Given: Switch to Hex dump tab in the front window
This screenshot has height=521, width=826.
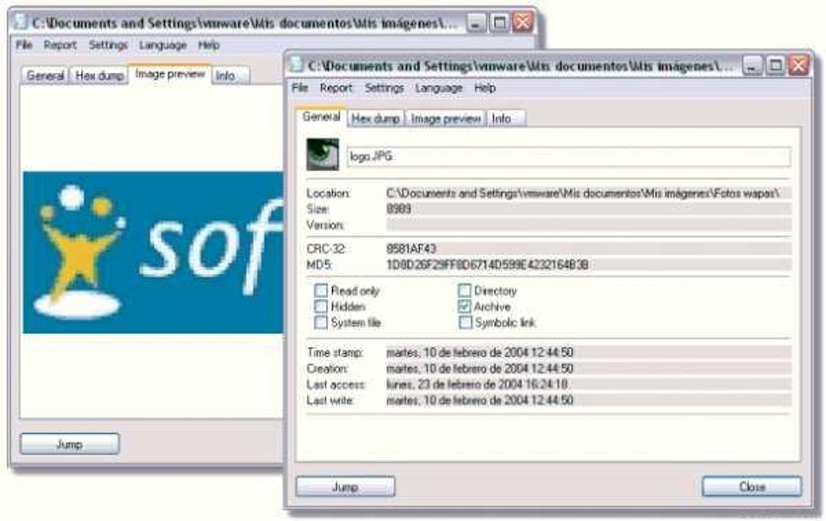Looking at the screenshot, I should (x=375, y=118).
